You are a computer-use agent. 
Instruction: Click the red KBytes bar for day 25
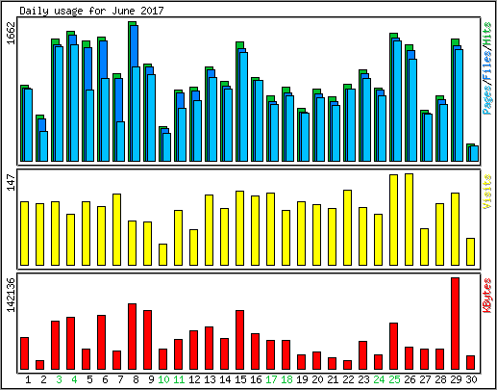click(x=393, y=346)
